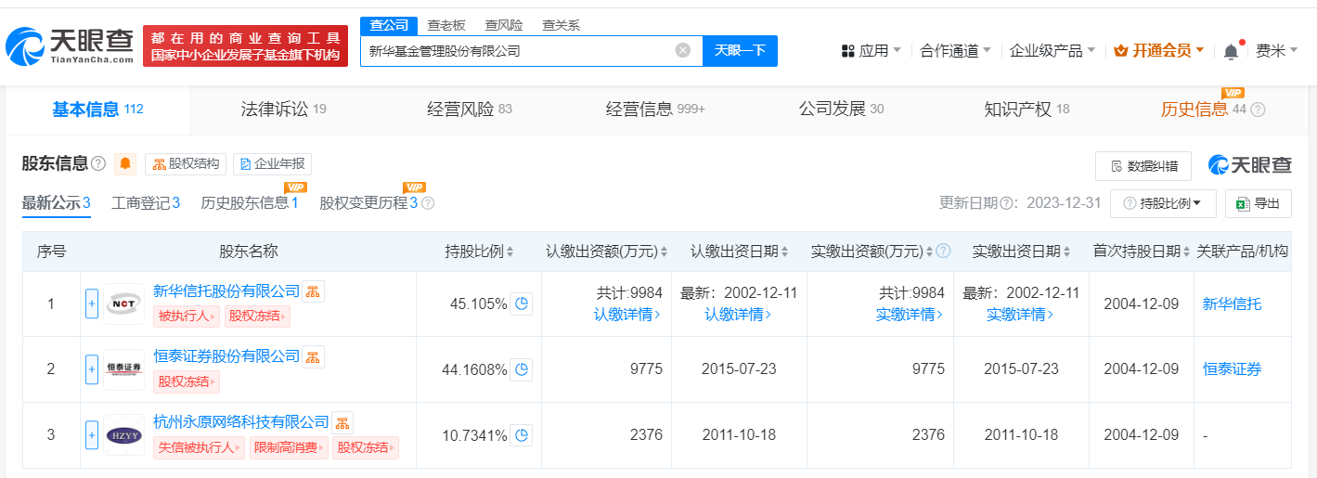Select the 查公司 search tab
This screenshot has width=1317, height=478.
(x=389, y=25)
